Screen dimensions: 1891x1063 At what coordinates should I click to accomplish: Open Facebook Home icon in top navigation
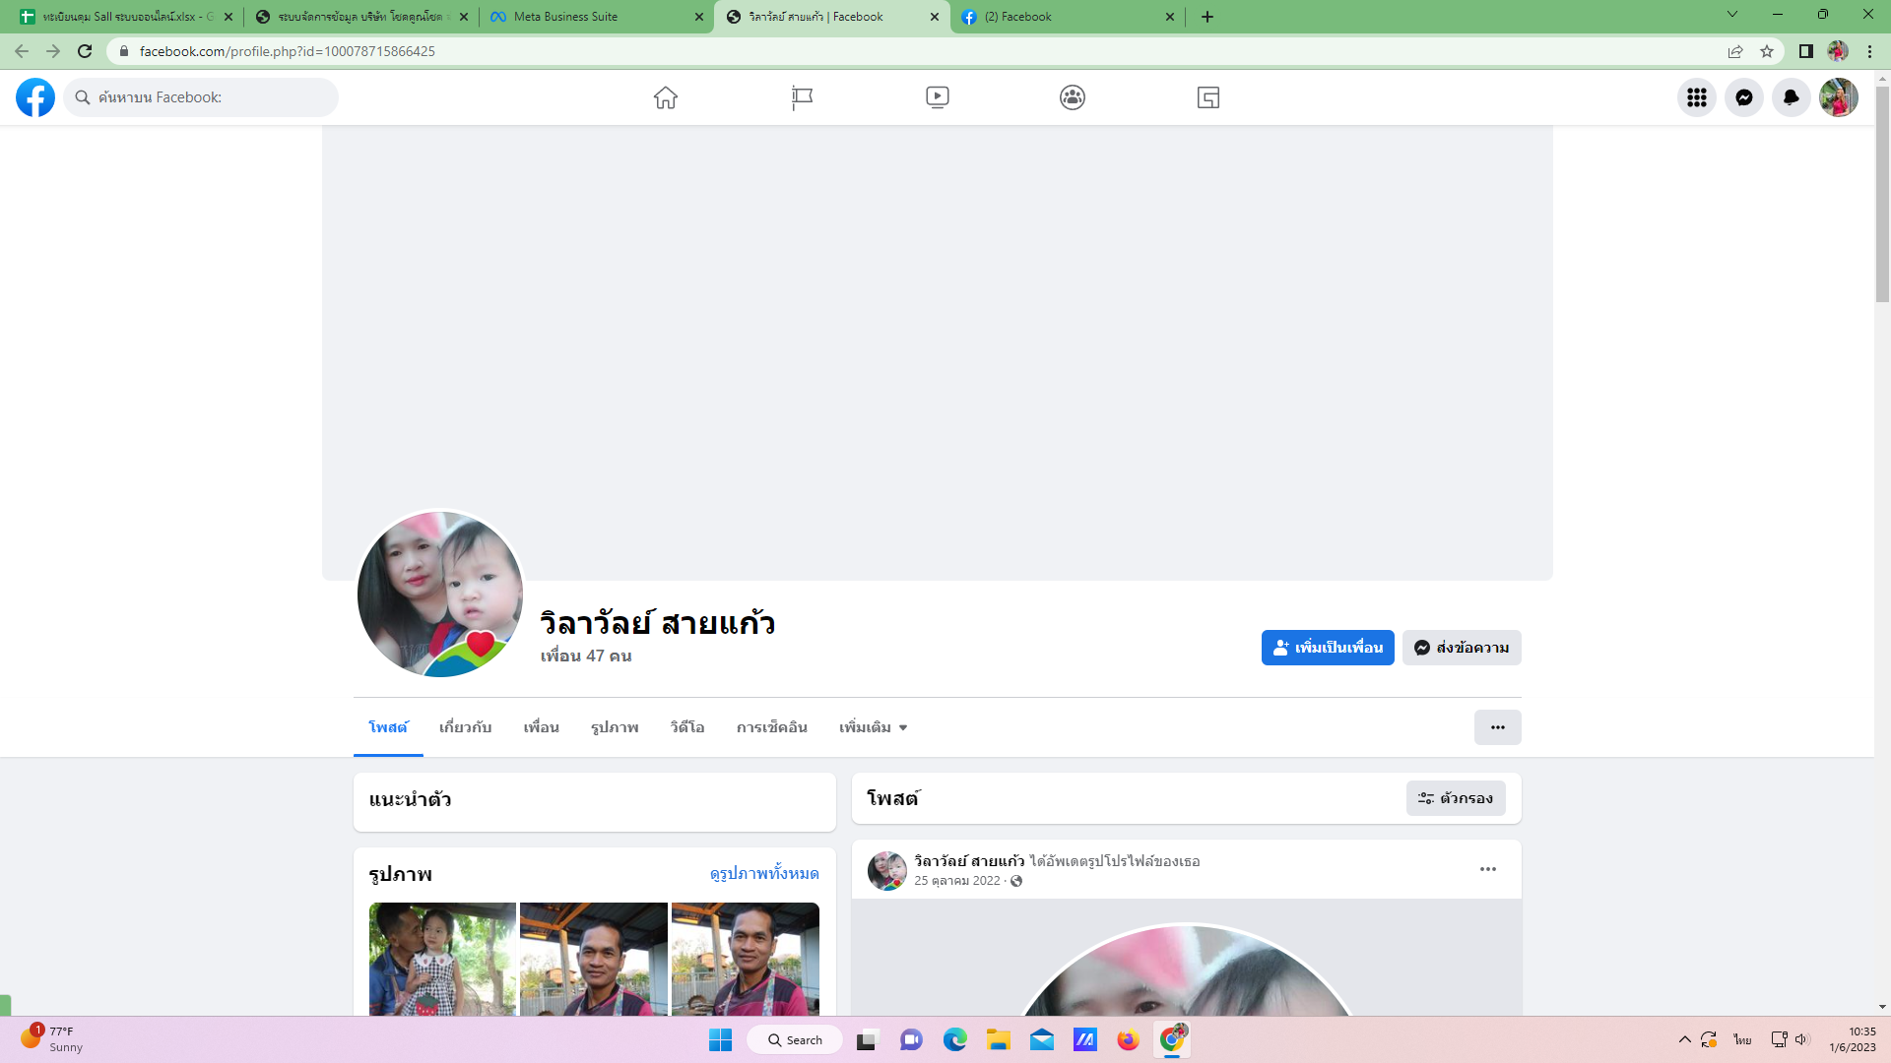click(x=666, y=97)
